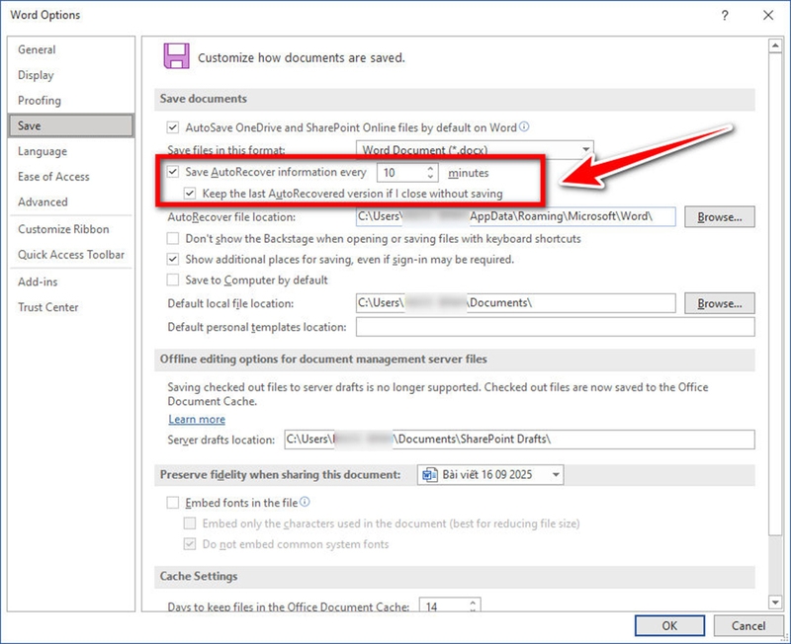The height and width of the screenshot is (644, 791).
Task: Click the Embed fonts info icon
Action: coord(305,502)
